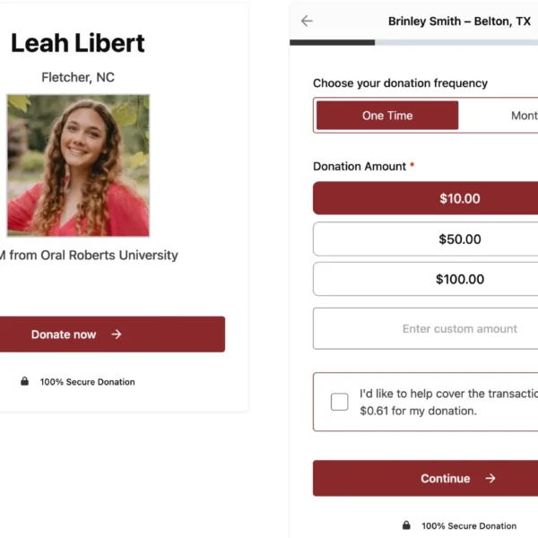Click the Leah Libert name heading
The width and height of the screenshot is (538, 538).
point(77,43)
